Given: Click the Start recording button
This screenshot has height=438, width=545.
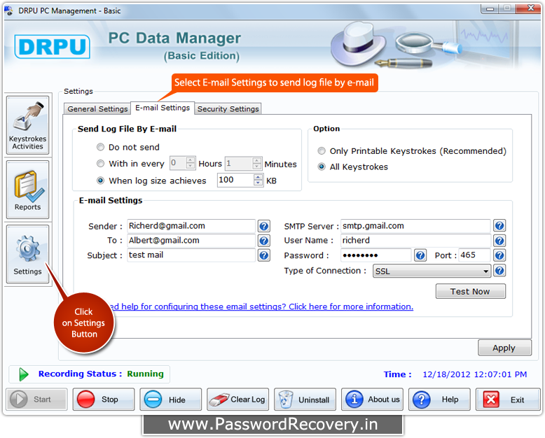Looking at the screenshot, I should [x=36, y=400].
